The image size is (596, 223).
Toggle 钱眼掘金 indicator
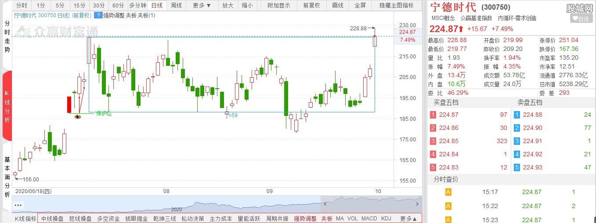[x=137, y=219]
